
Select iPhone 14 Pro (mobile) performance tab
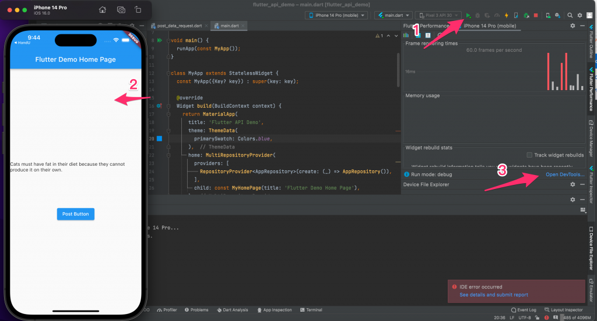click(x=490, y=26)
